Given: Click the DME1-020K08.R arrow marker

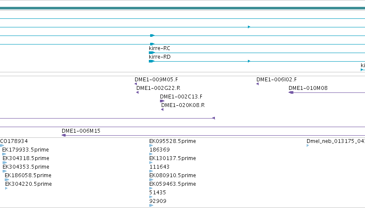Looking at the screenshot, I should click(x=162, y=110).
